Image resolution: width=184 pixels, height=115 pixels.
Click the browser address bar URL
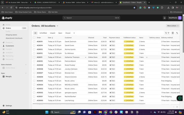[35, 8]
